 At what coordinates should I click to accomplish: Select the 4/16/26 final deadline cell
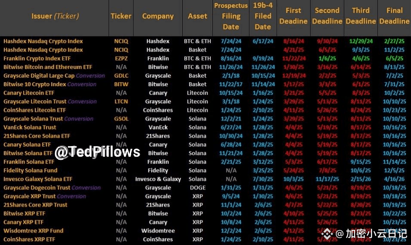[x=394, y=179]
